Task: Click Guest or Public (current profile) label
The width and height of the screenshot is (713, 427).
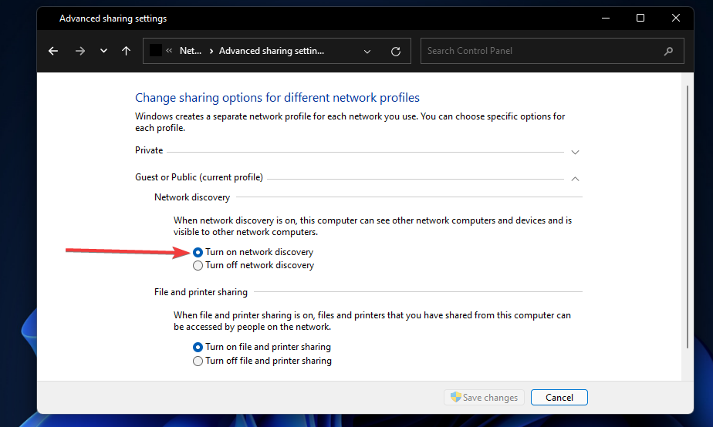Action: (199, 177)
